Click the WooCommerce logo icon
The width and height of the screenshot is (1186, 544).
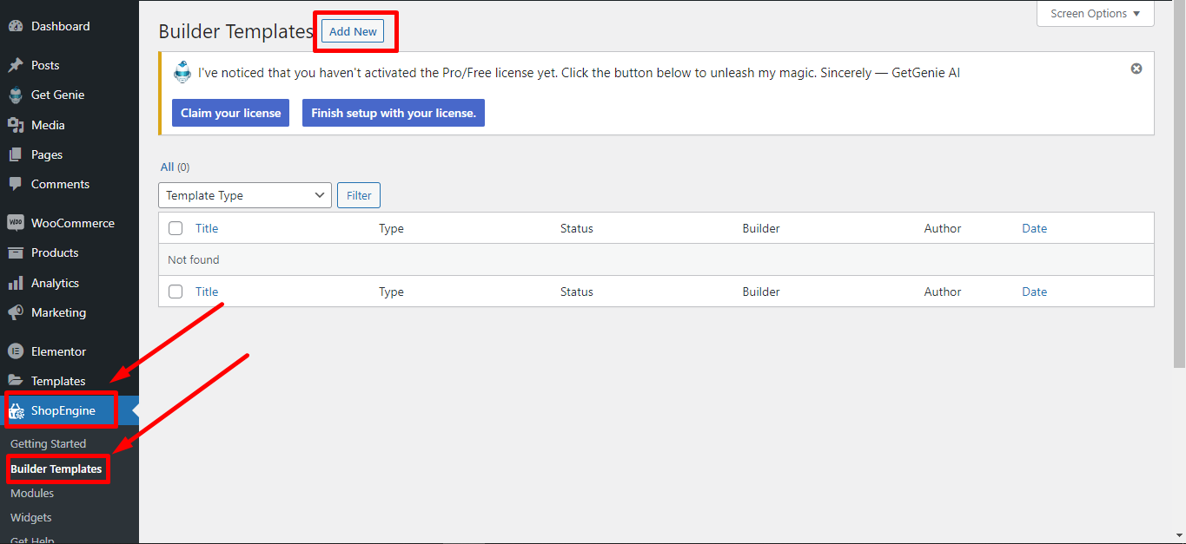pyautogui.click(x=16, y=223)
